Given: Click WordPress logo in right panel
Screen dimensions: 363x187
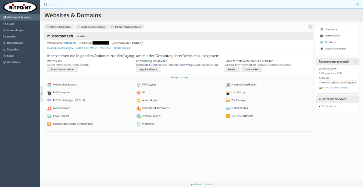Looking at the screenshot, I should [322, 42].
